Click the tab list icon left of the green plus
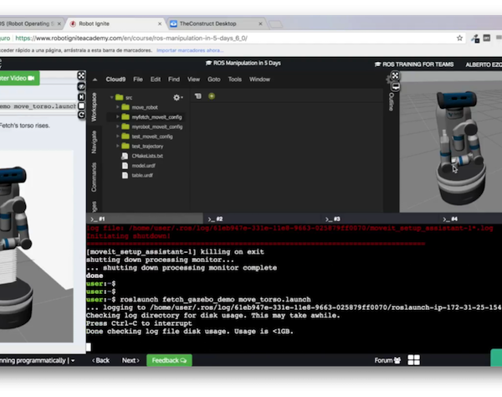The height and width of the screenshot is (397, 502). tap(197, 96)
